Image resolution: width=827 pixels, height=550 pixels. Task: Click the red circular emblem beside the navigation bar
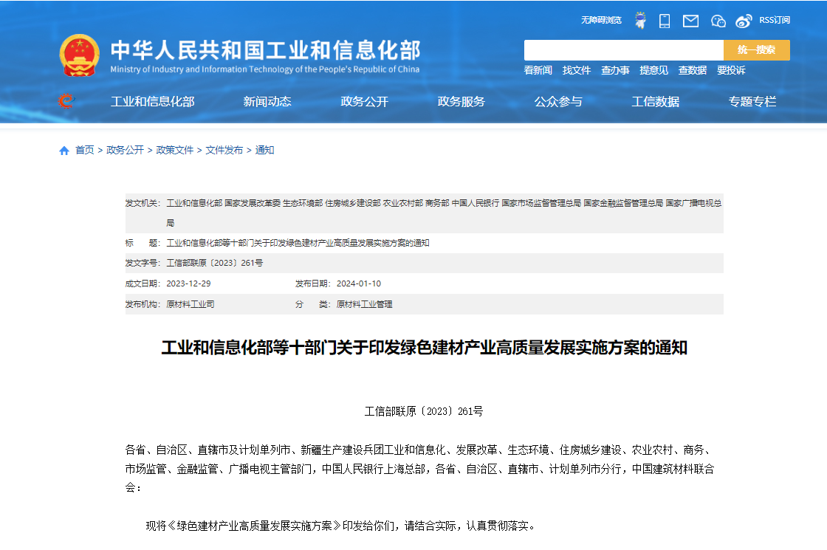[66, 102]
